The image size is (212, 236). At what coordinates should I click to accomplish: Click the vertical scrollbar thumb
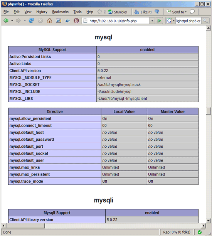209,111
